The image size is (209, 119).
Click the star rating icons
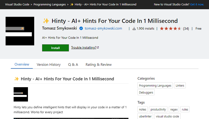(171, 28)
